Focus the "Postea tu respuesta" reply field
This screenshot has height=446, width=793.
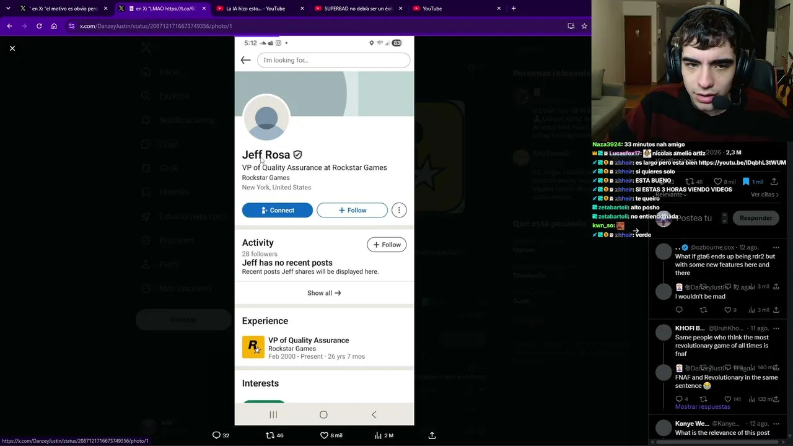(693, 218)
